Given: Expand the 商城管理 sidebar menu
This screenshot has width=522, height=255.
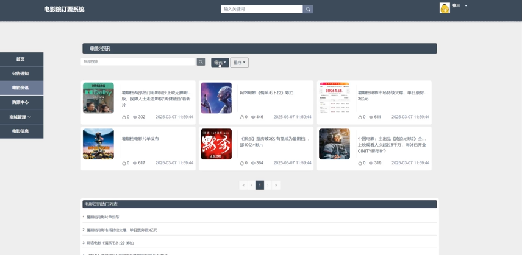Looking at the screenshot, I should point(21,117).
